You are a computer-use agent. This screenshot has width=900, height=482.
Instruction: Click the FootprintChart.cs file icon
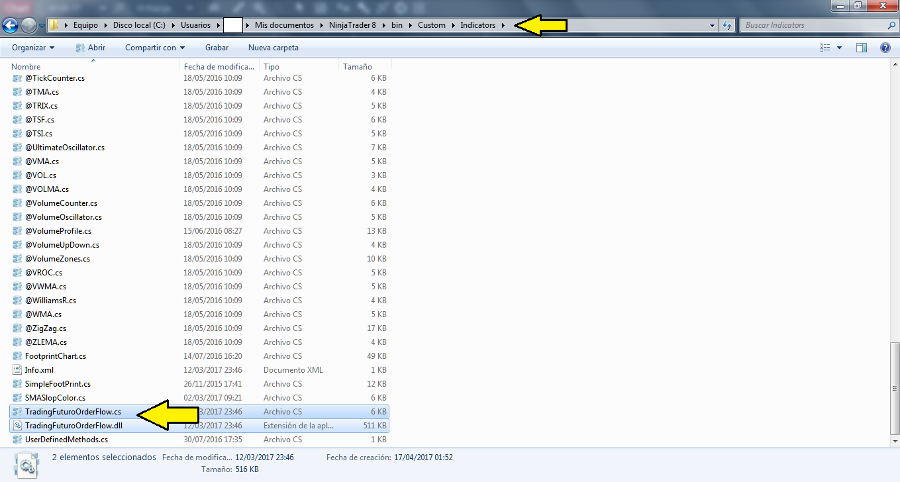point(17,356)
